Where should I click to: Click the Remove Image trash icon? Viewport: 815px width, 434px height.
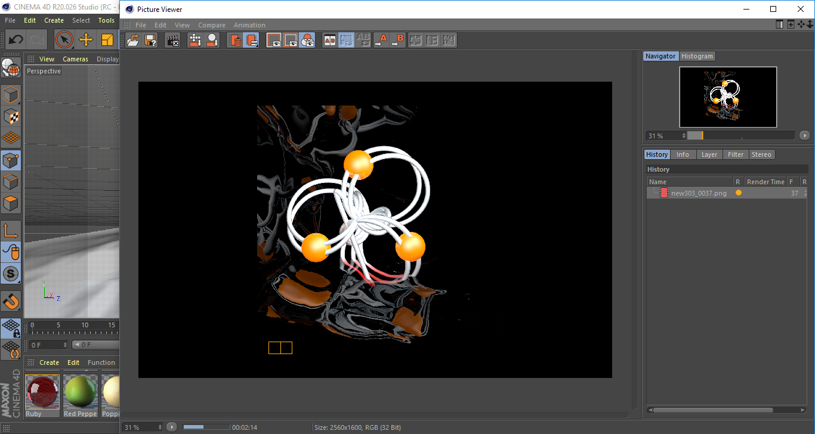click(x=235, y=40)
